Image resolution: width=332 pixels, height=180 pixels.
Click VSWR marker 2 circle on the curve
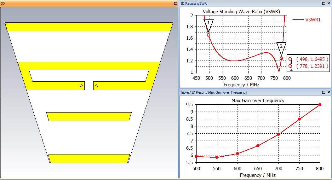point(281,58)
